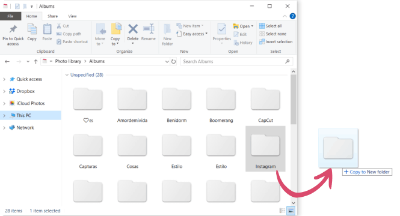
Task: Click History in the Open group
Action: pos(243,43)
